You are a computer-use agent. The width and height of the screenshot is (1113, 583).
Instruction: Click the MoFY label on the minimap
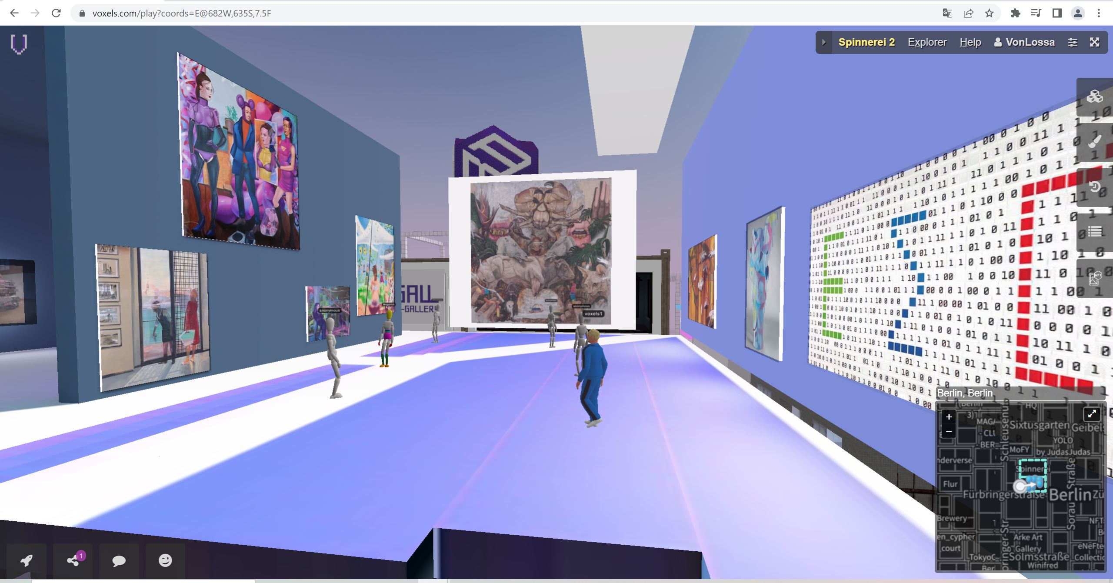(x=1019, y=450)
